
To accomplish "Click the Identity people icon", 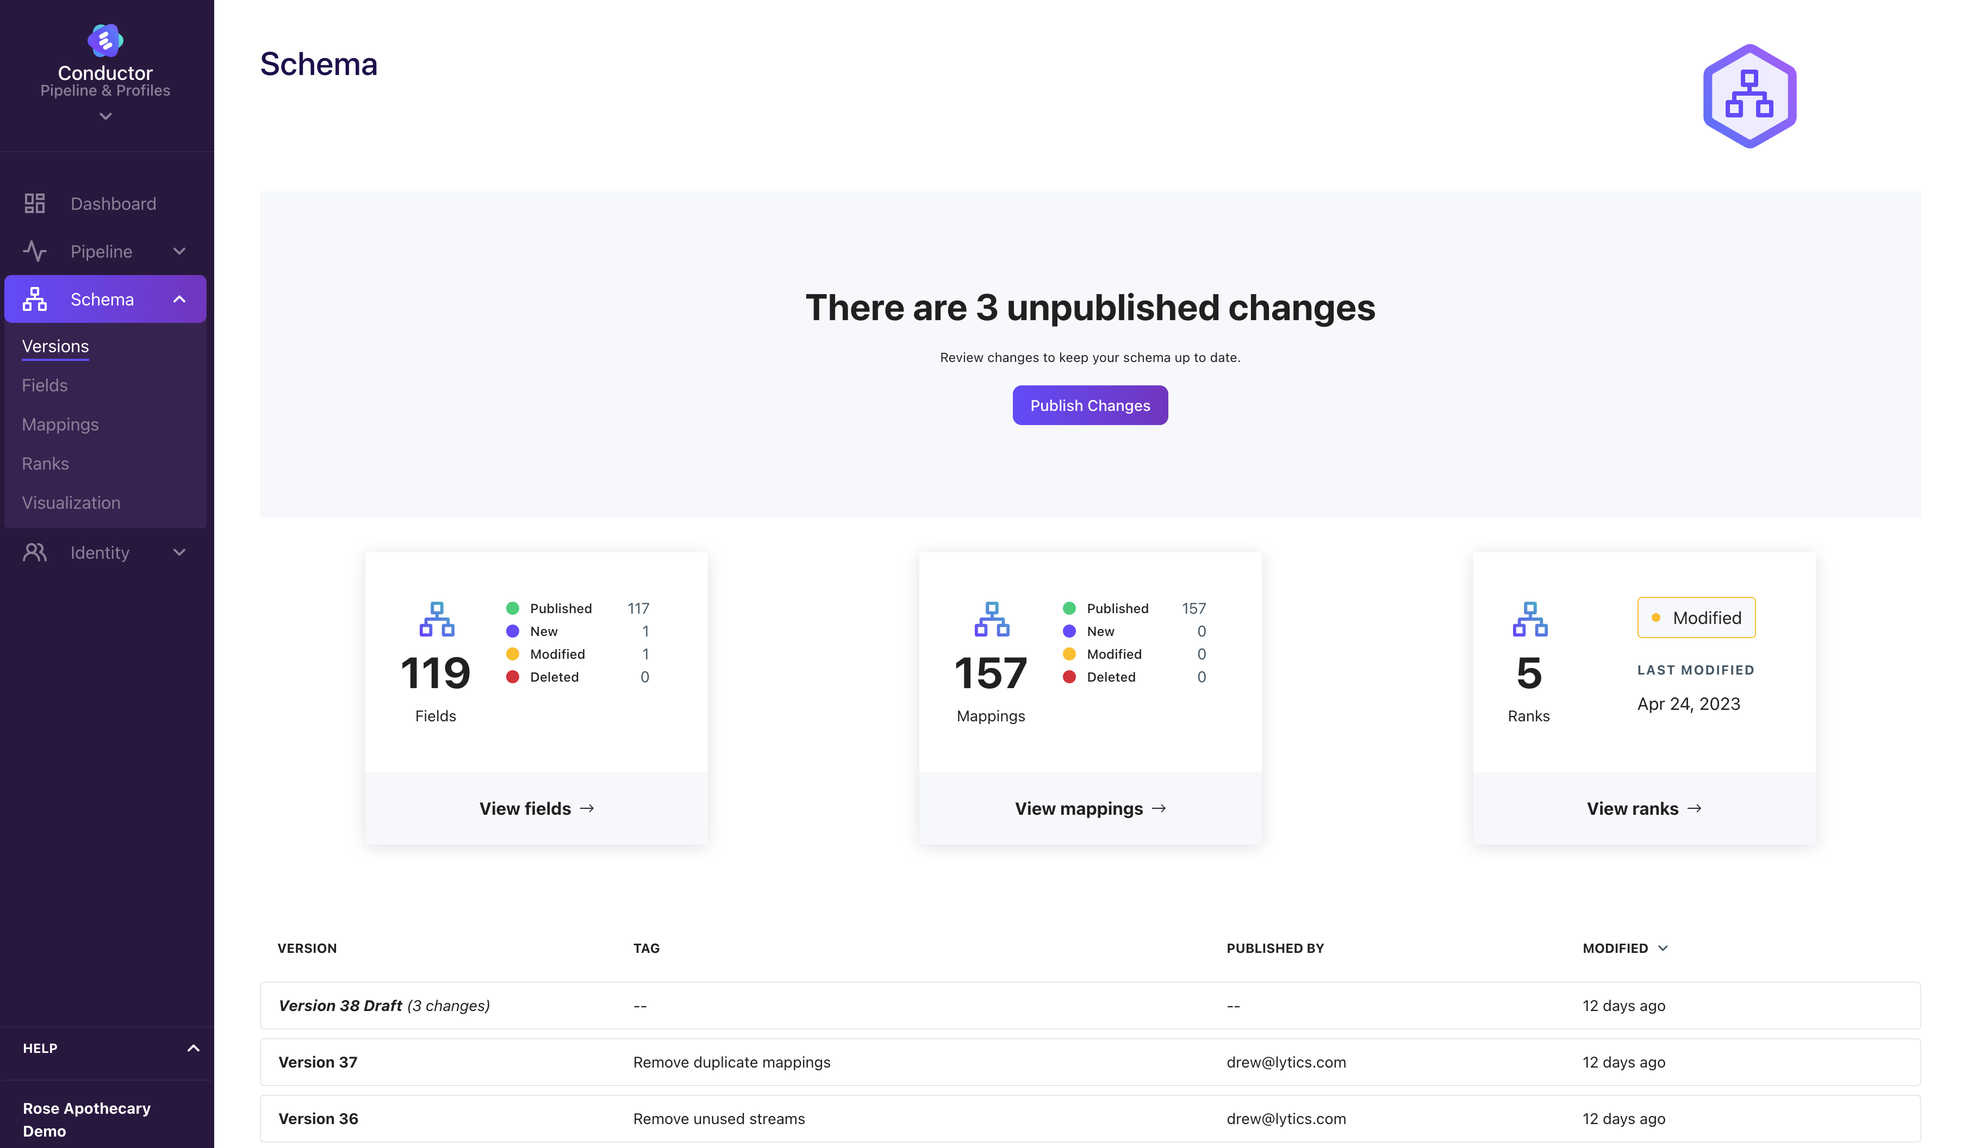I will click(x=34, y=553).
